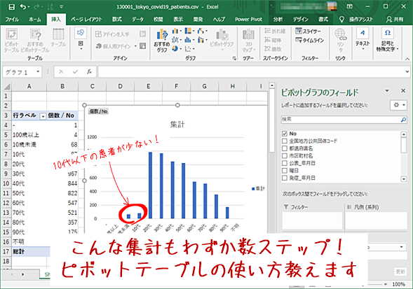
Task: Check the 曜日 field checkbox
Action: (x=285, y=171)
